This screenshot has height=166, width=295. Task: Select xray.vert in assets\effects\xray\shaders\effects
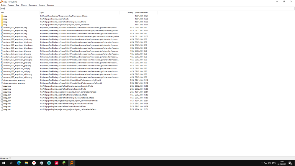[7, 106]
